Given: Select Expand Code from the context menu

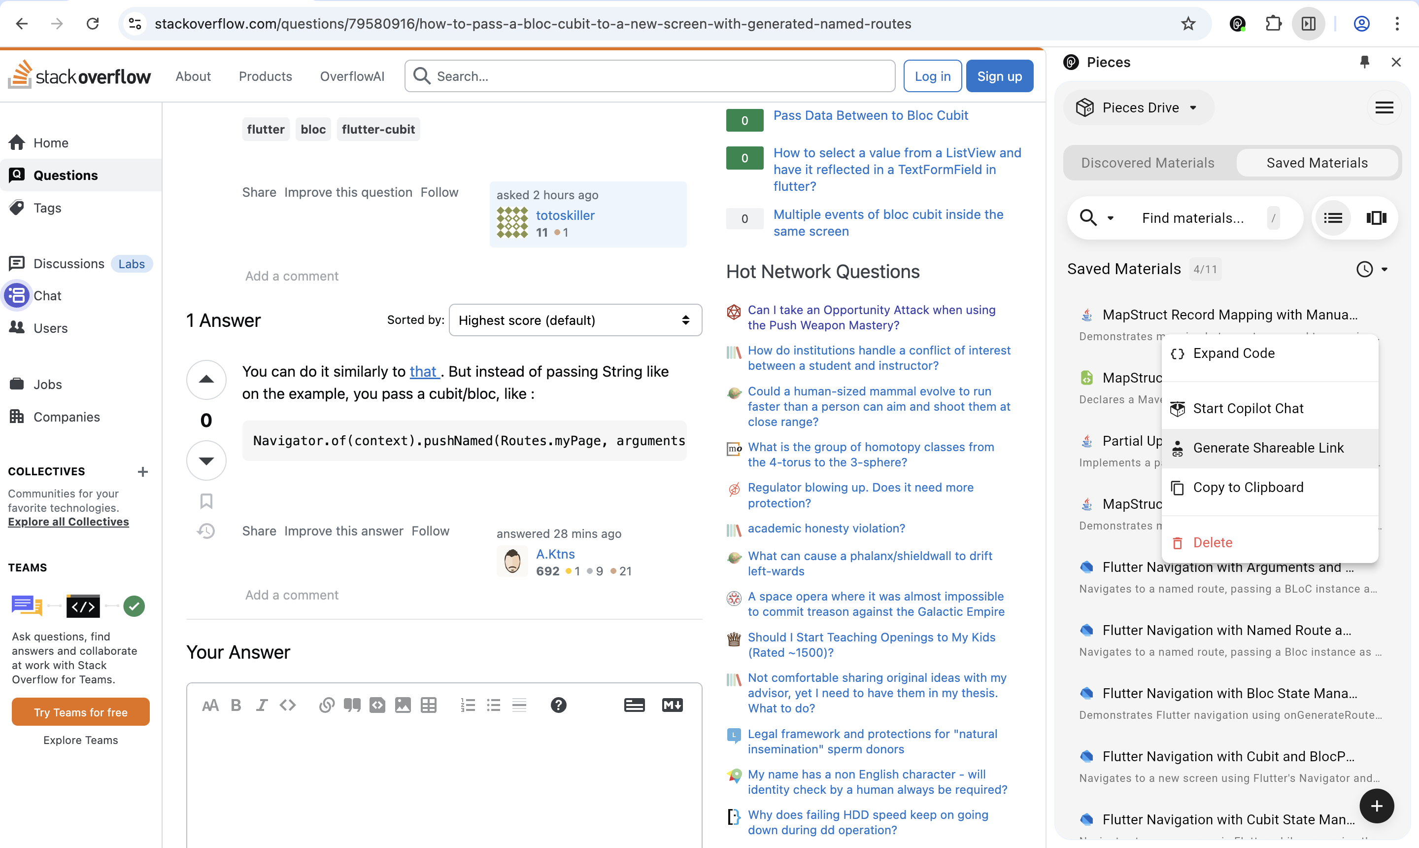Looking at the screenshot, I should click(1269, 353).
